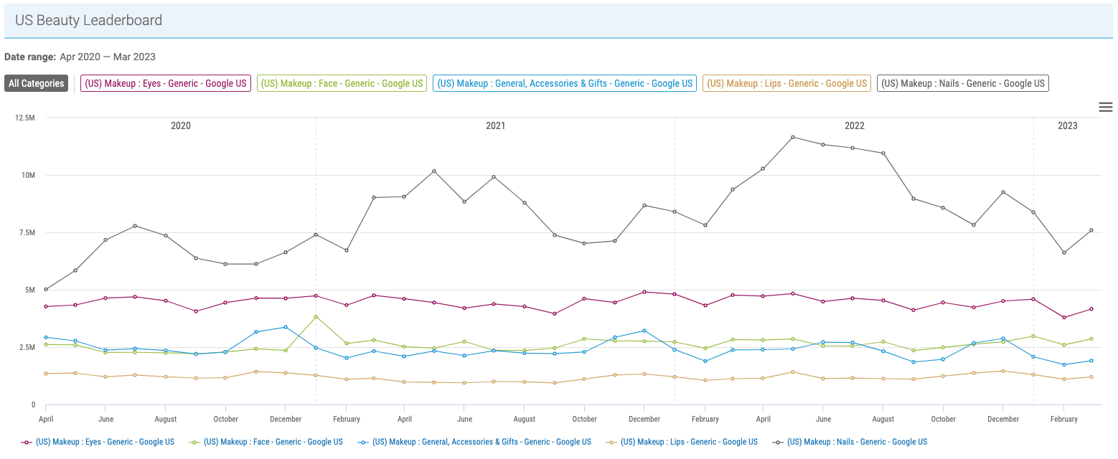The width and height of the screenshot is (1118, 459).
Task: Filter by Makeup Lips category button
Action: [x=787, y=84]
